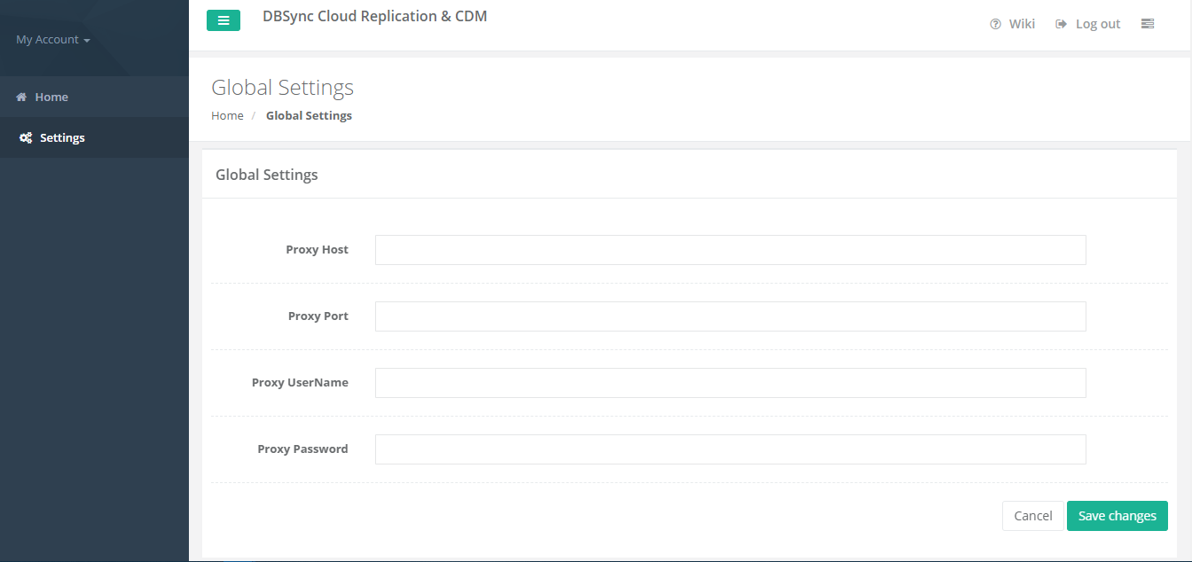Click the sign-out arrow icon
Screen dimensions: 1192x562
[x=1061, y=24]
